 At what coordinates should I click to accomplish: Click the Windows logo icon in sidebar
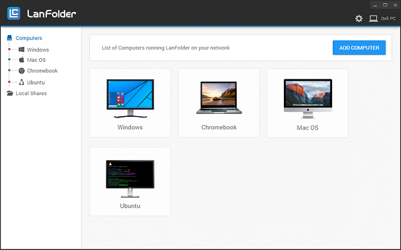(21, 49)
